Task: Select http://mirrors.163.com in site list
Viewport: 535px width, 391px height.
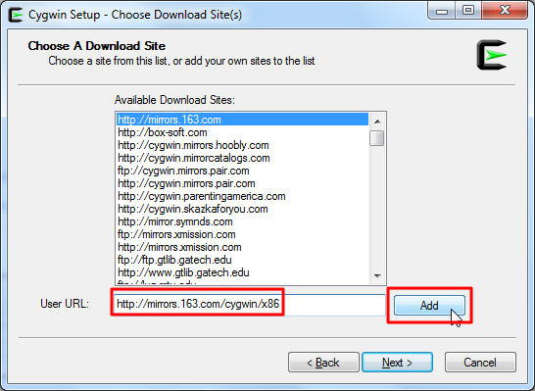Action: pos(242,120)
